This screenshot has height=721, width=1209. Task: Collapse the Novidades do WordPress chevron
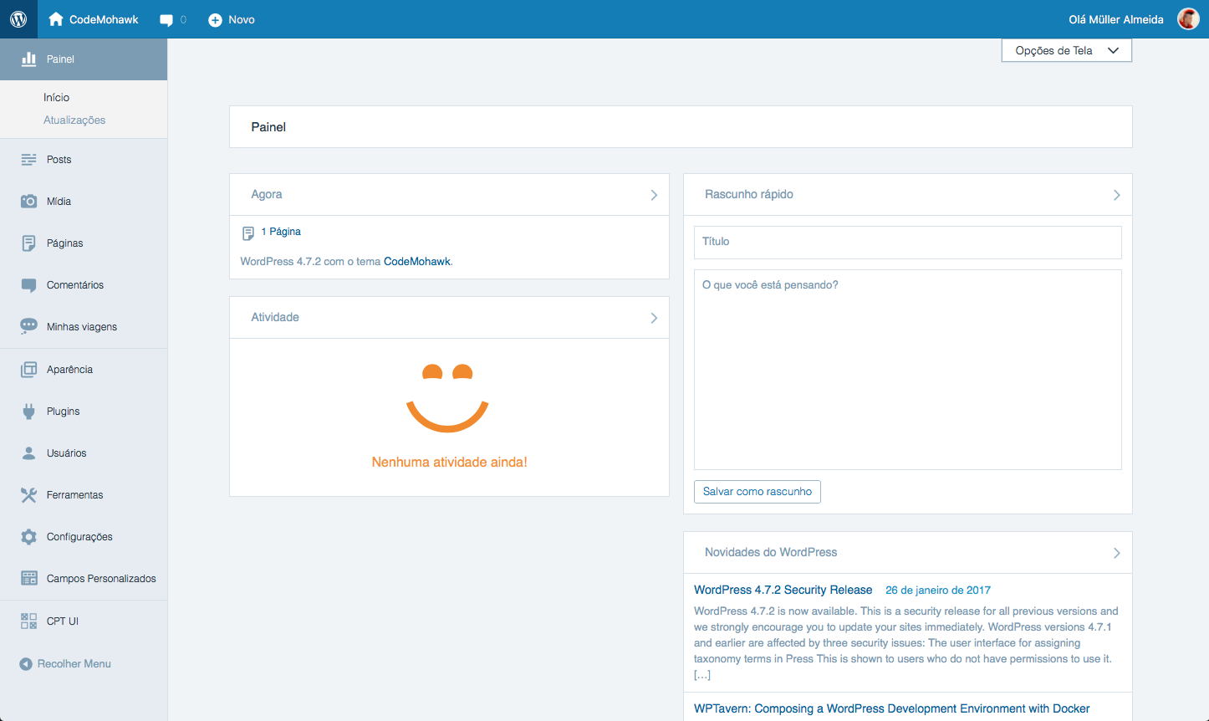click(1116, 553)
